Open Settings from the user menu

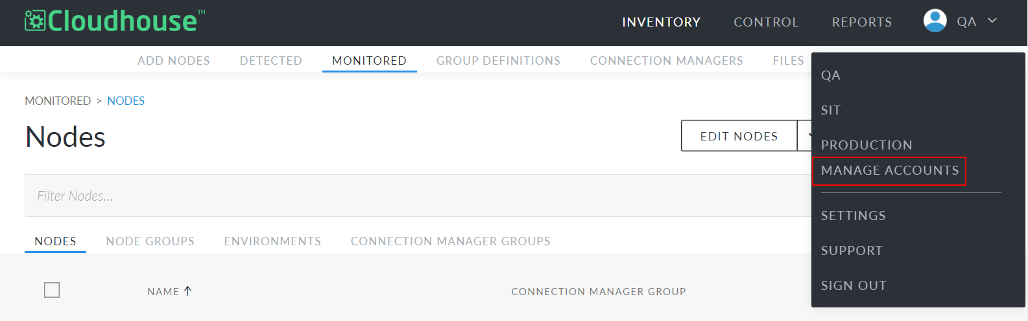[x=853, y=216]
